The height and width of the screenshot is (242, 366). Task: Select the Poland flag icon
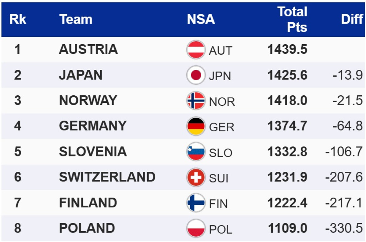196,229
